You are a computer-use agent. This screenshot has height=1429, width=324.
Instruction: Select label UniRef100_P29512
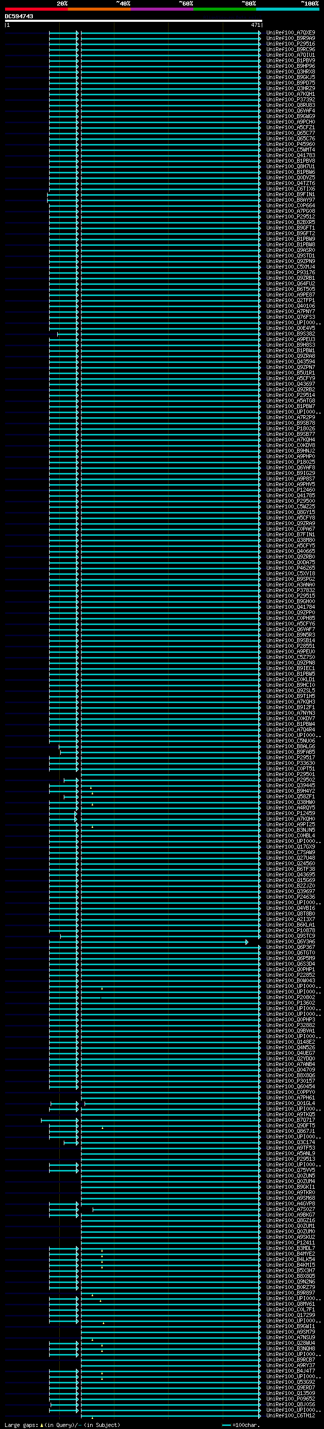(291, 217)
